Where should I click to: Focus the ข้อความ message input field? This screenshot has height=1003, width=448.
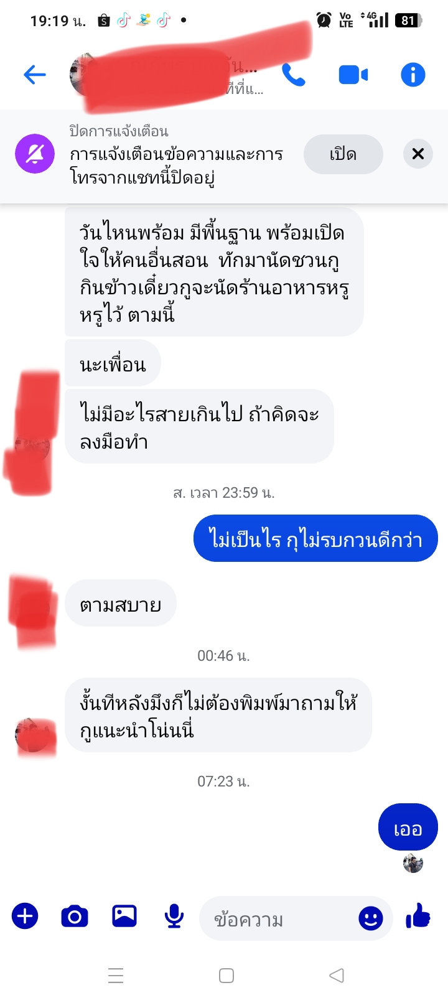284,918
